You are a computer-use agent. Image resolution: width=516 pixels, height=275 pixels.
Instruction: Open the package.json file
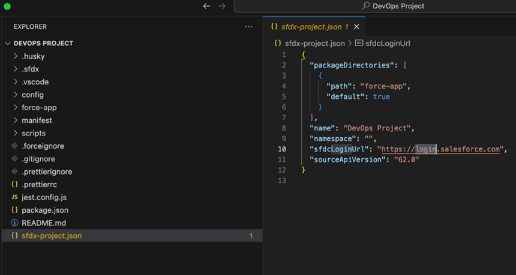[45, 210]
